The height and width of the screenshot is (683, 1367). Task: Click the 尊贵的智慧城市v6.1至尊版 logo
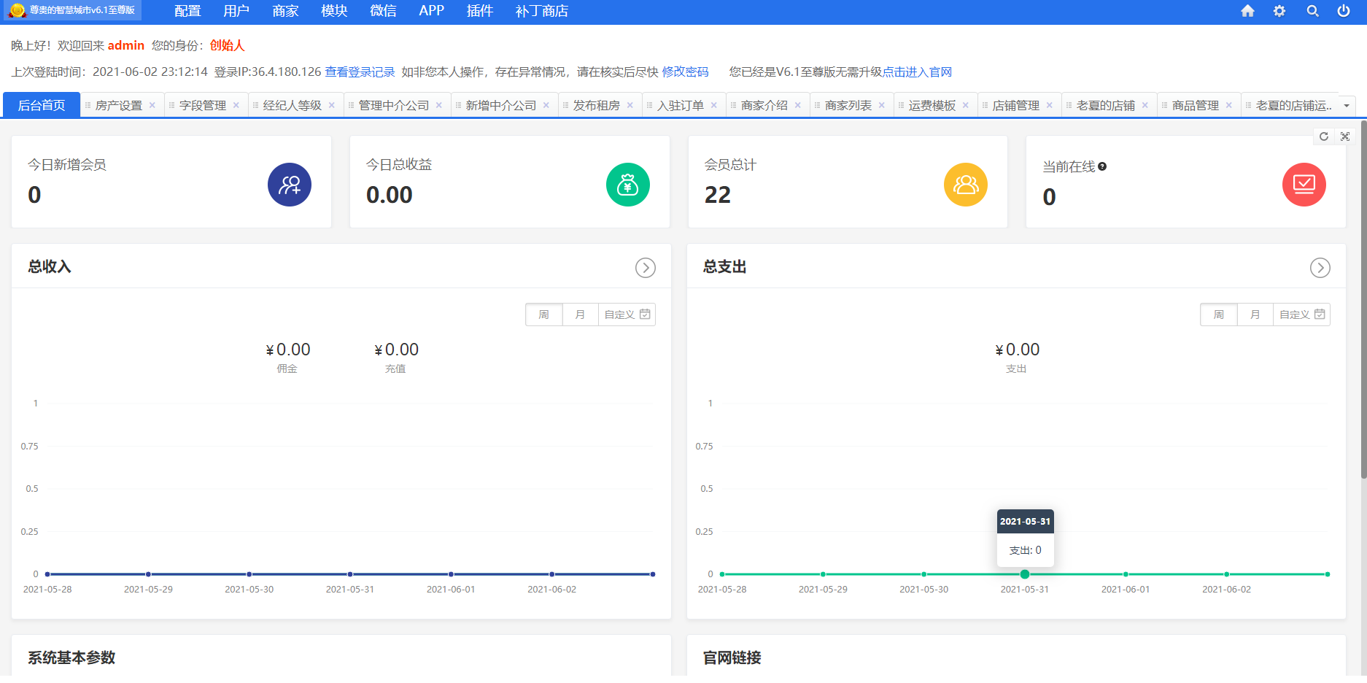click(72, 10)
